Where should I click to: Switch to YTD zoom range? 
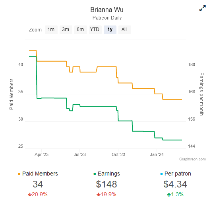95,30
